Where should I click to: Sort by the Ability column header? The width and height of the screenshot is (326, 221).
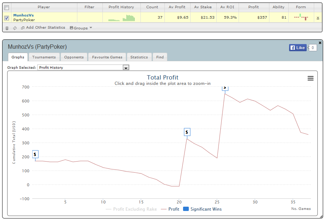[x=279, y=7]
